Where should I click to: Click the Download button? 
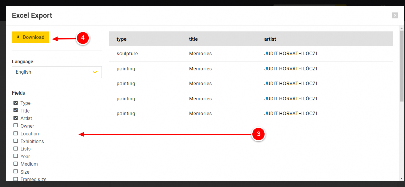[x=30, y=37]
